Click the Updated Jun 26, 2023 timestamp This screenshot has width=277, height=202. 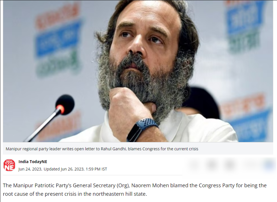click(x=75, y=169)
